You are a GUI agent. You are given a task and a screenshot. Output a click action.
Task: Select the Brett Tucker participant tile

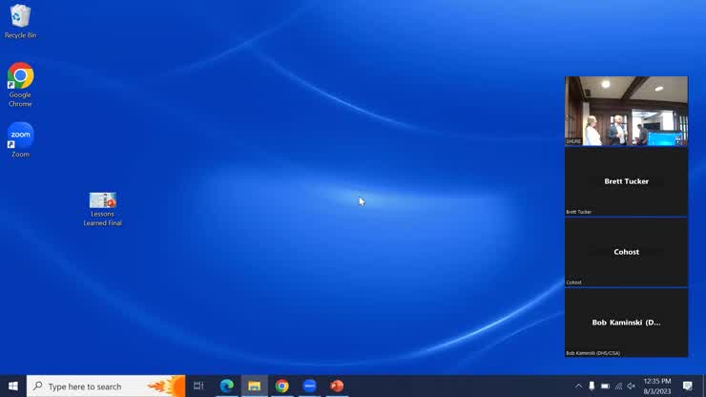point(626,181)
